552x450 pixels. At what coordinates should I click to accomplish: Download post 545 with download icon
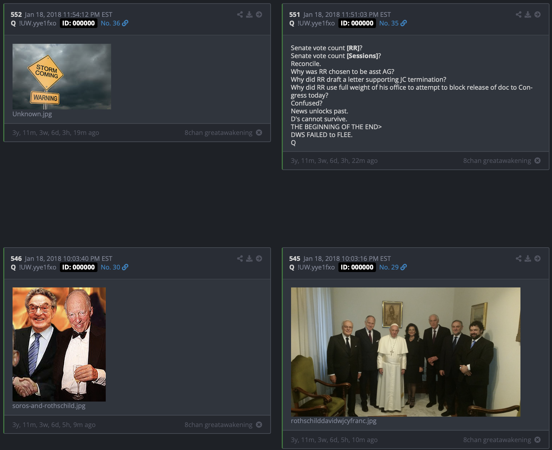click(x=528, y=258)
